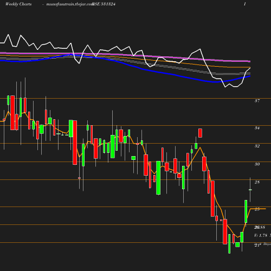Click the price label "28"
Screen dimensions: 271x271
point(257,182)
